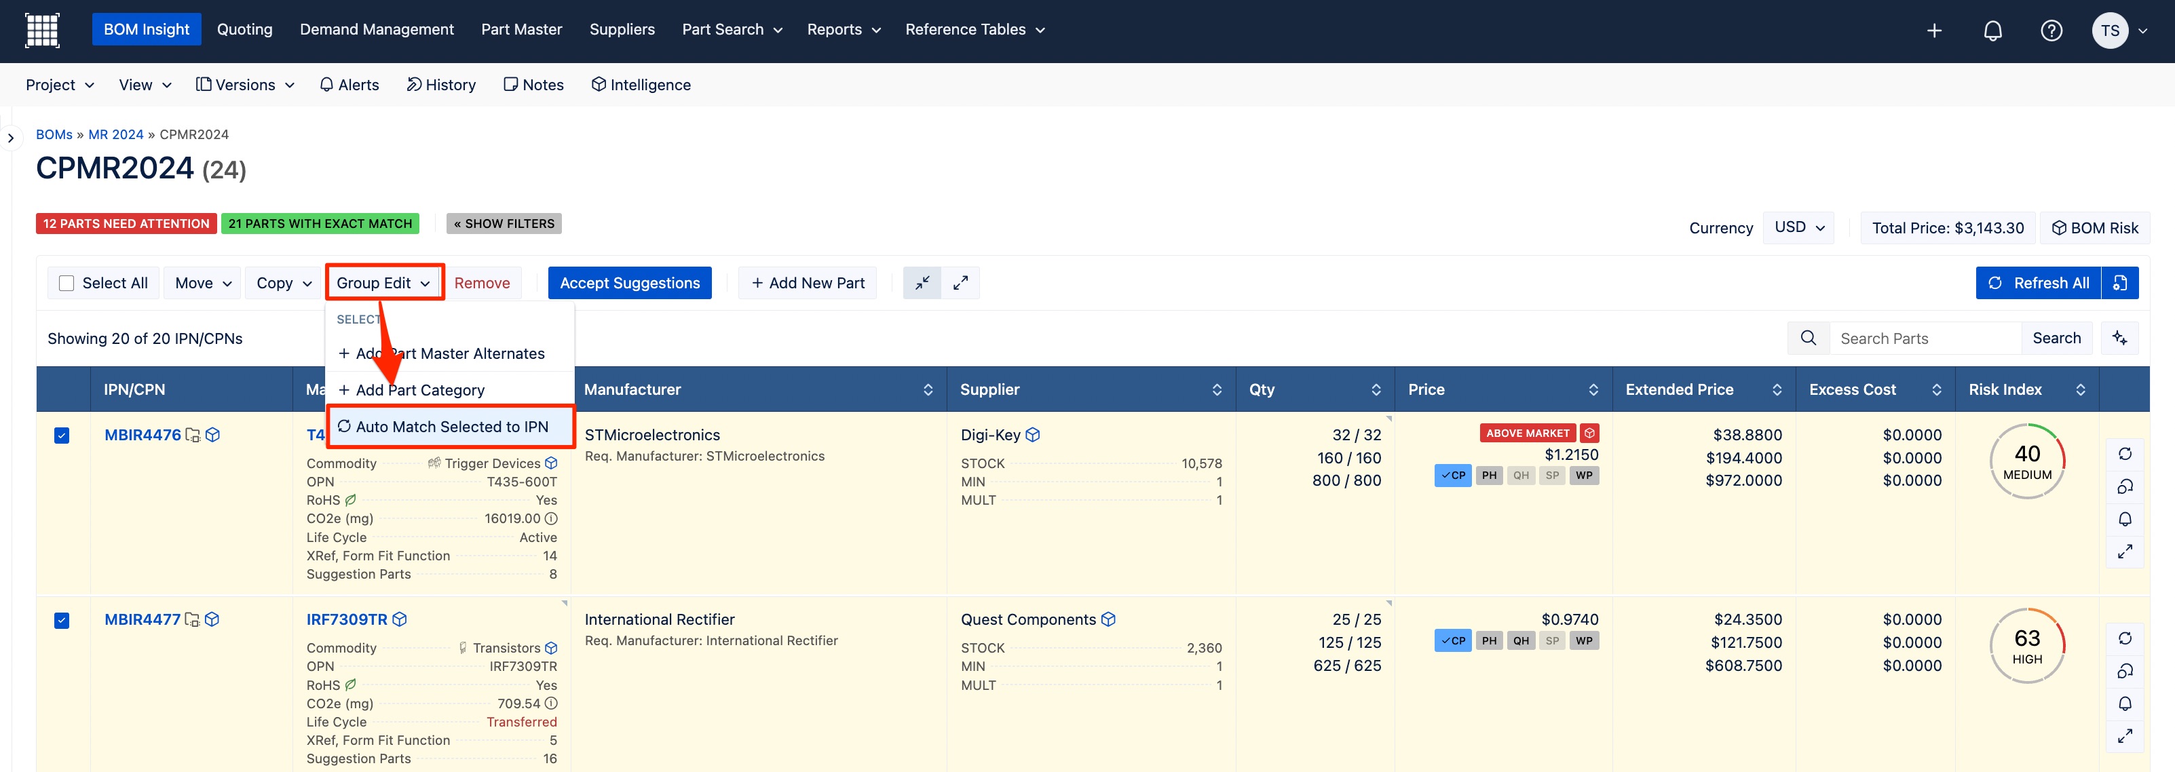Click the search magnifier icon
This screenshot has height=772, width=2175.
pyautogui.click(x=1808, y=339)
